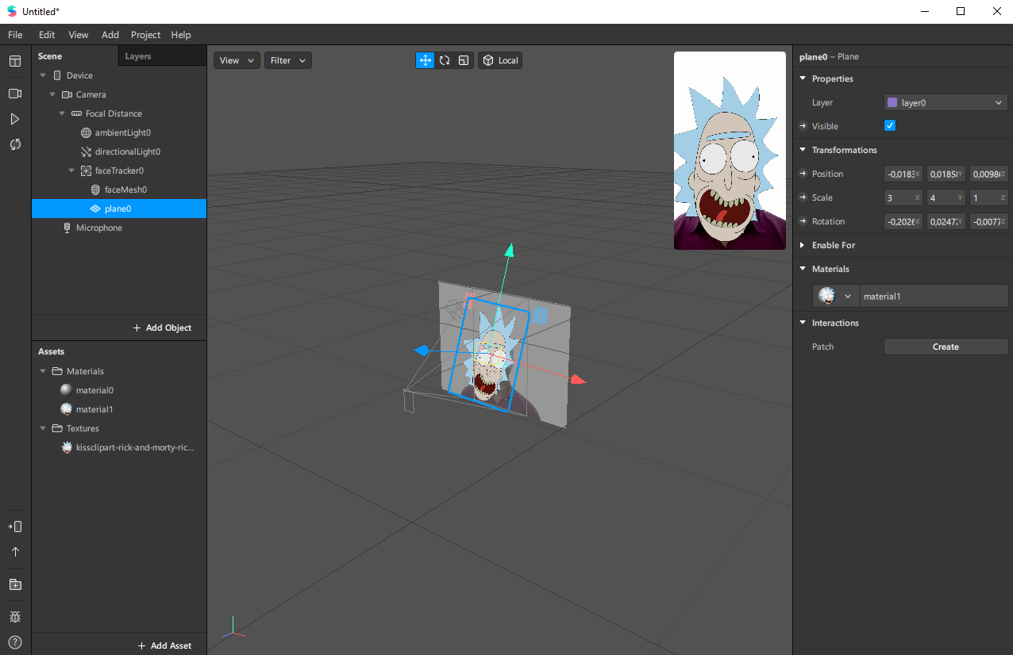Open the View menu in the menu bar
This screenshot has height=655, width=1013.
(x=79, y=35)
